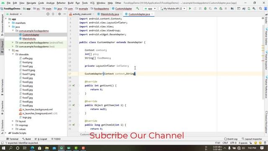The height and width of the screenshot is (151, 268).
Task: Open the TODO tool window
Action: tap(56, 139)
